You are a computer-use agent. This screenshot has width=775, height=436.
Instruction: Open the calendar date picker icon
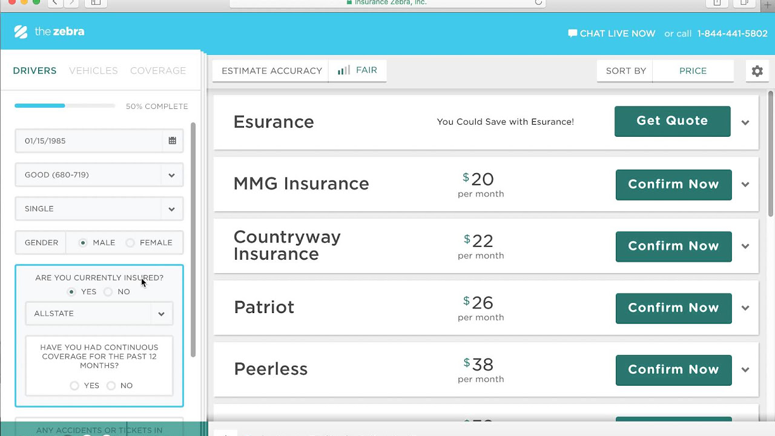pyautogui.click(x=172, y=140)
